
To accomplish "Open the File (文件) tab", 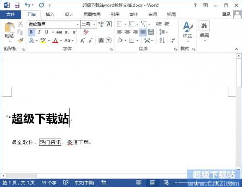I will point(11,14).
